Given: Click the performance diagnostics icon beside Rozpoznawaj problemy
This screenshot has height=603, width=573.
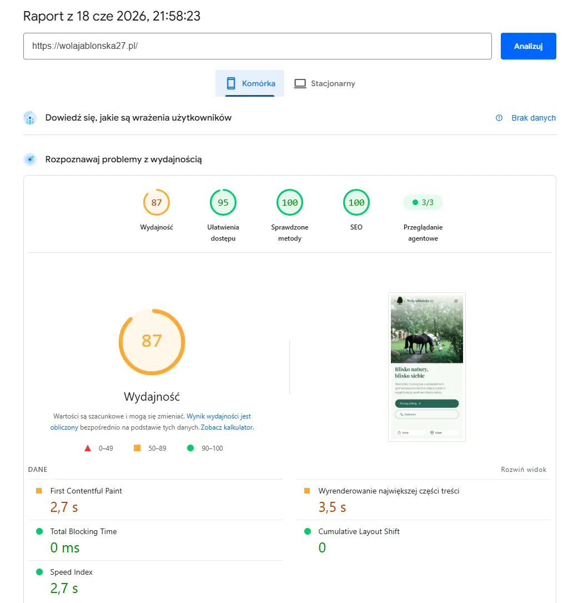Looking at the screenshot, I should [30, 159].
